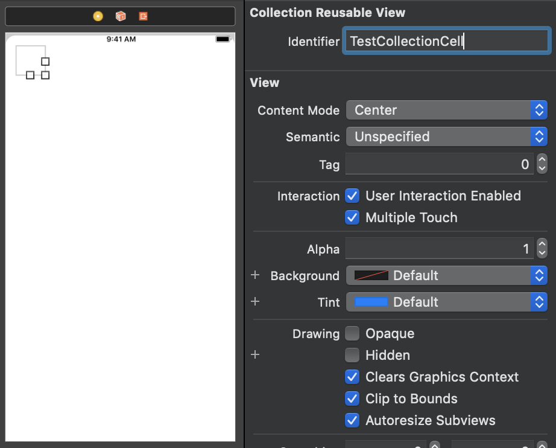
Task: Click the bottom-right resize handle of the cell
Action: click(x=45, y=75)
